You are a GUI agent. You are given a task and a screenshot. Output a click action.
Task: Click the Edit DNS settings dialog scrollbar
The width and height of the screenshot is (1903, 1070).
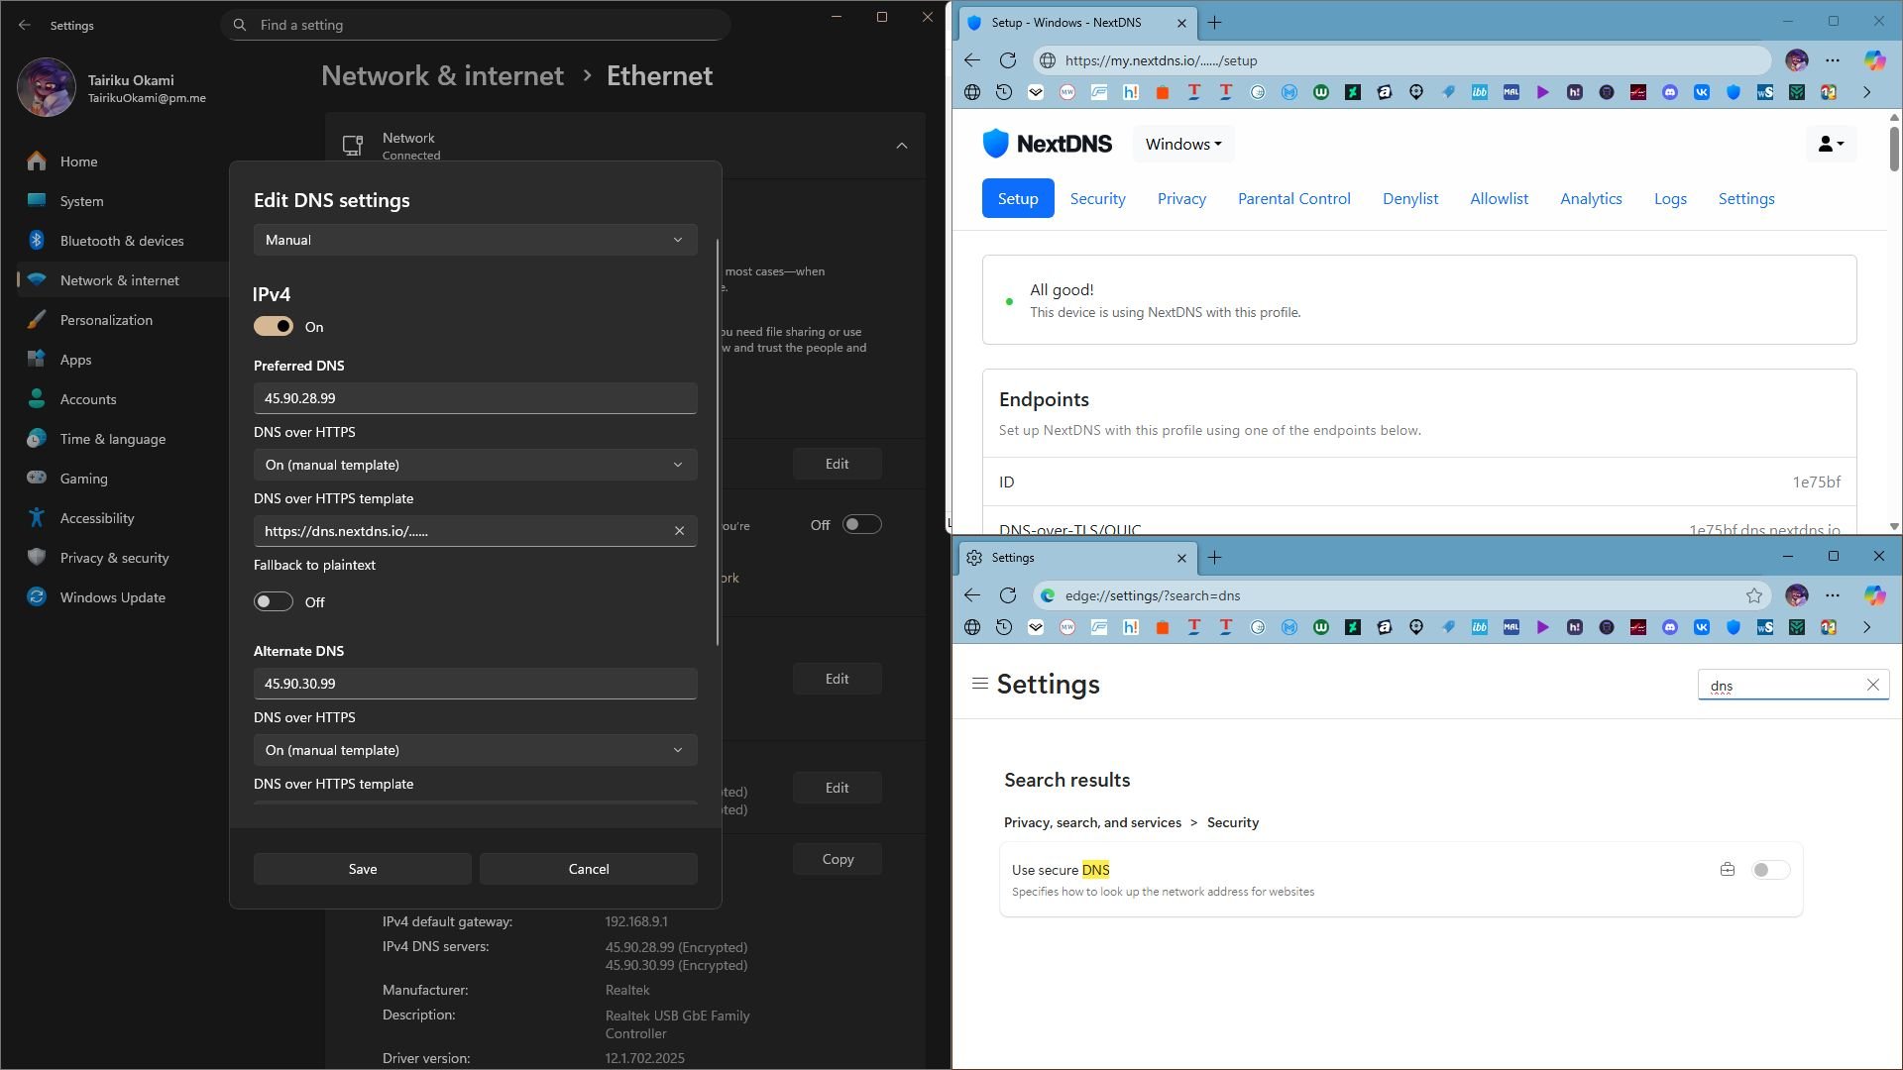(718, 442)
